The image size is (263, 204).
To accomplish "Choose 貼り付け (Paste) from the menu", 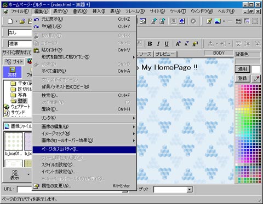I will tap(84, 50).
